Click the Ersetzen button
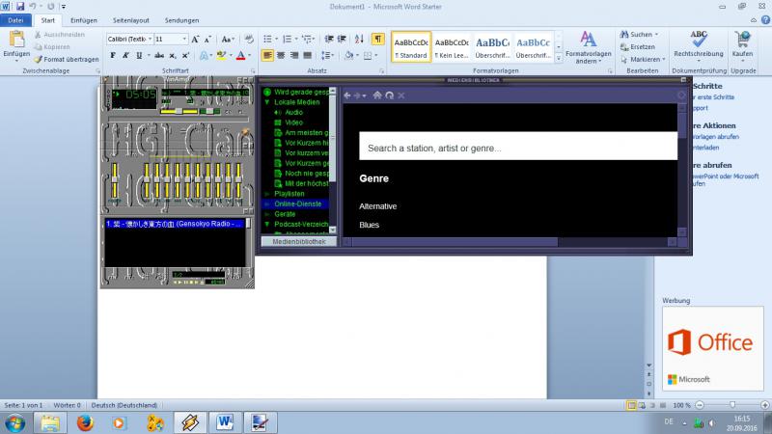This screenshot has height=434, width=772. pos(638,46)
